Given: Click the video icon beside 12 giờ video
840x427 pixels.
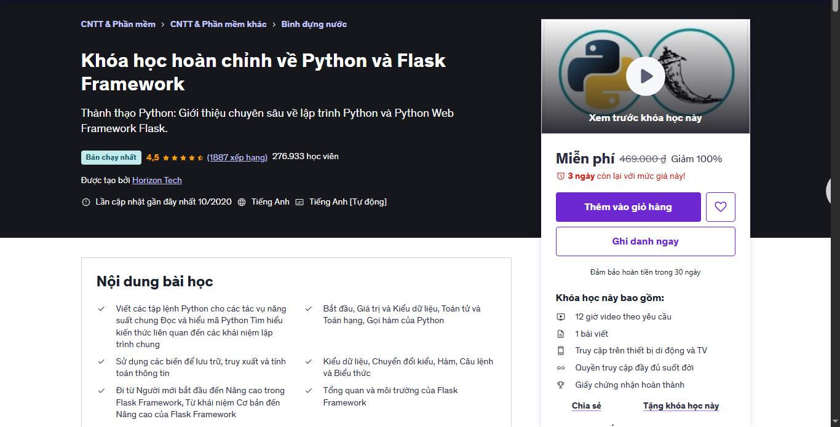Looking at the screenshot, I should tap(561, 317).
